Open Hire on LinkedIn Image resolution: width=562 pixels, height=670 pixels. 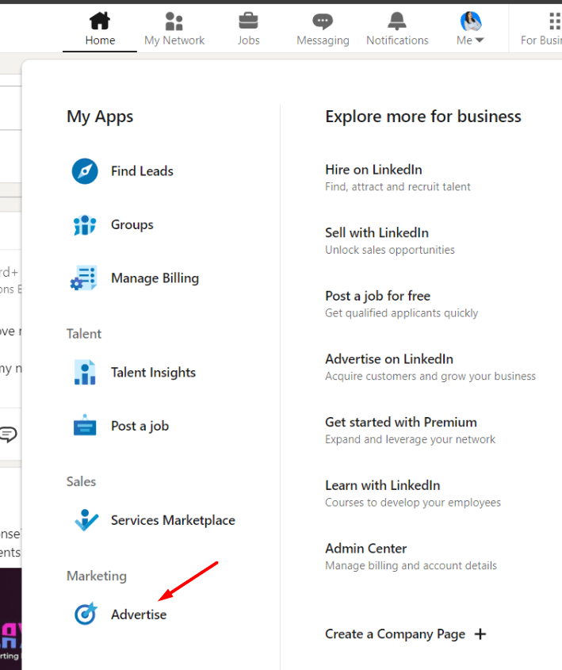coord(373,170)
